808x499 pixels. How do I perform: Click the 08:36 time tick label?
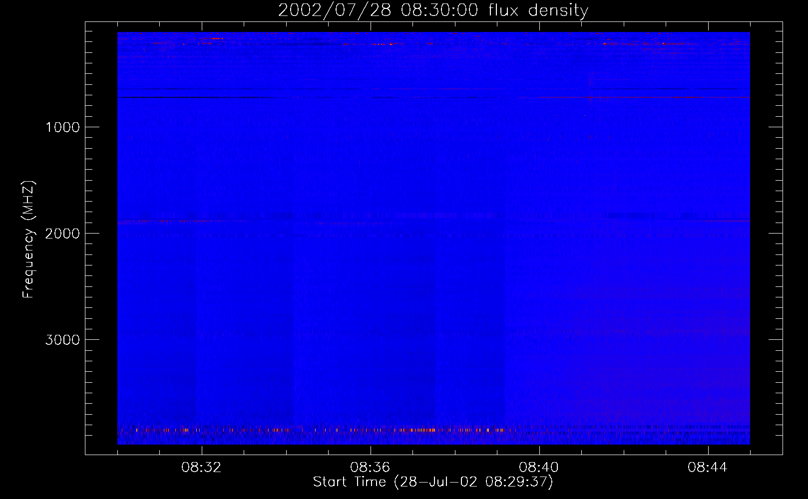(x=370, y=468)
